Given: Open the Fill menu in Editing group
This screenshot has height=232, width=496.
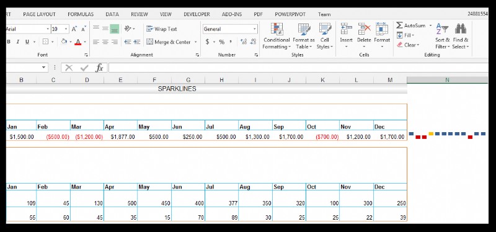Looking at the screenshot, I should tap(405, 35).
